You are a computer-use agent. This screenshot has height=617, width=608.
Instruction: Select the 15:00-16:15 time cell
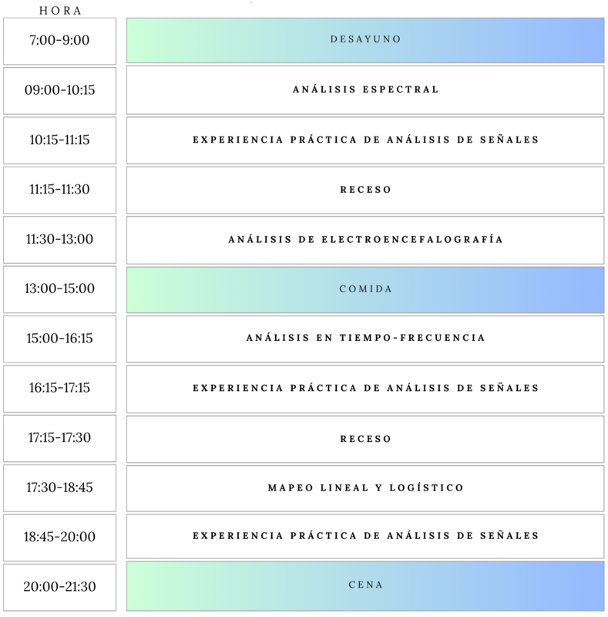coord(60,339)
